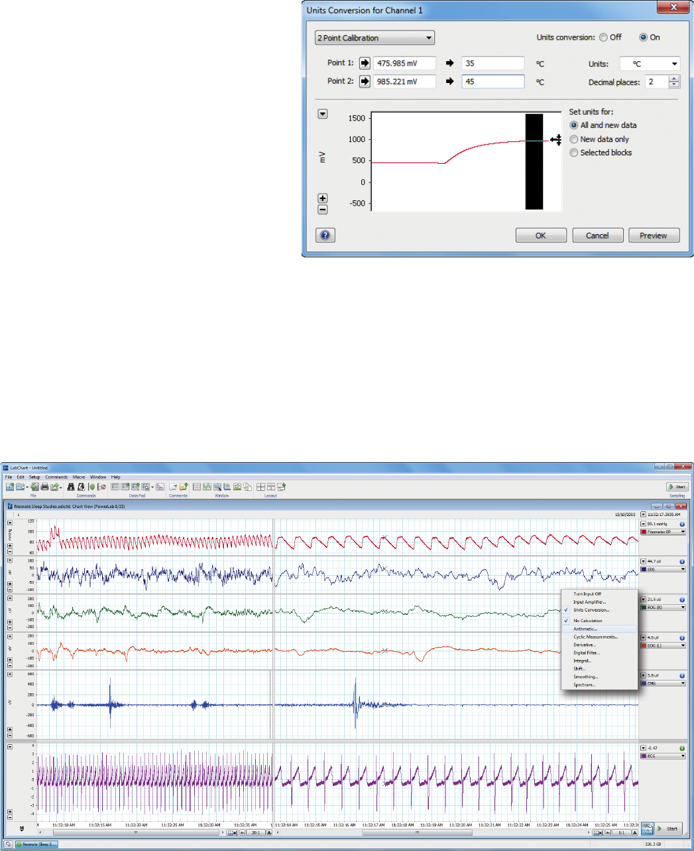
Task: Click the first Layout grid icon
Action: point(260,487)
